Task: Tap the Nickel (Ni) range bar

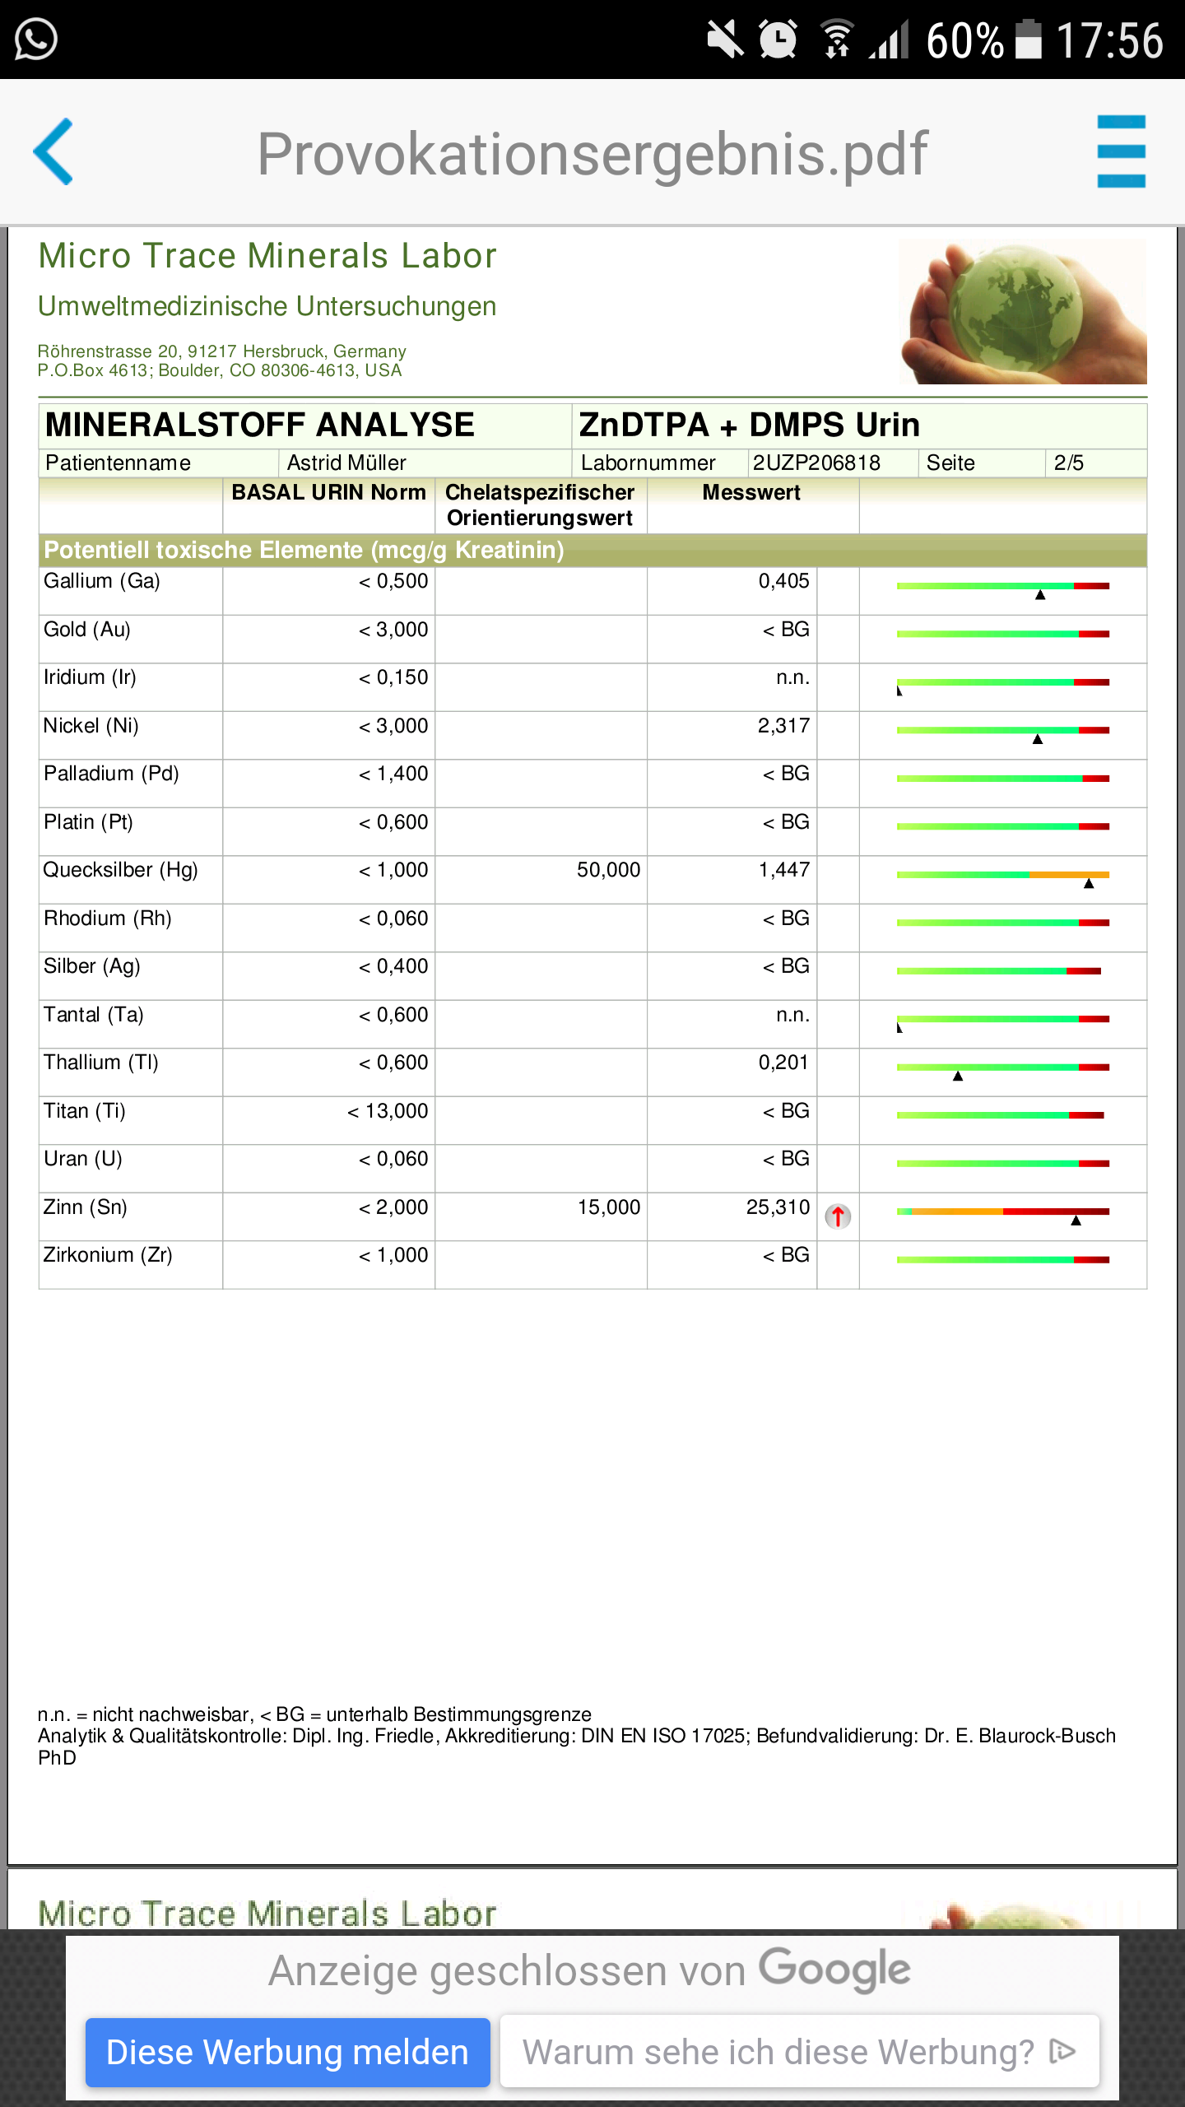Action: pos(1002,730)
